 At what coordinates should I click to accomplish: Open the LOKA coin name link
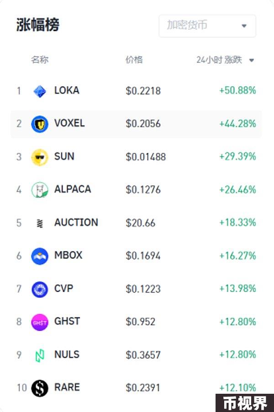67,90
